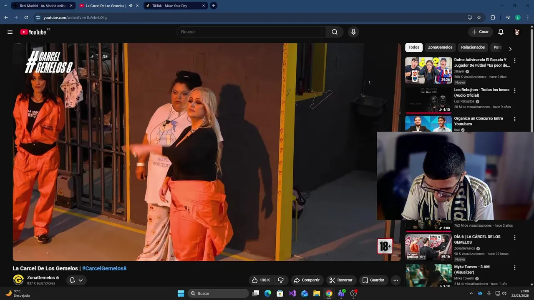The height and width of the screenshot is (300, 534).
Task: Go back in the browser
Action: 6,17
